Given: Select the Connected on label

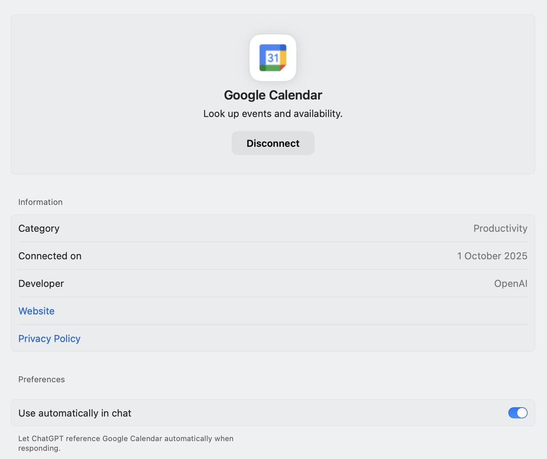Looking at the screenshot, I should 50,256.
